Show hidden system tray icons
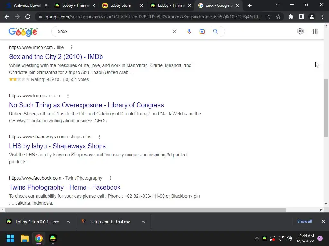Screen dimensions: 329x246 point(257,238)
